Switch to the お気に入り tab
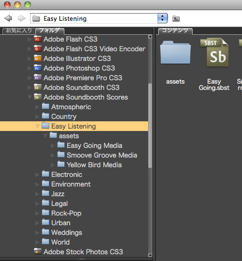The height and width of the screenshot is (261, 242). click(x=19, y=30)
